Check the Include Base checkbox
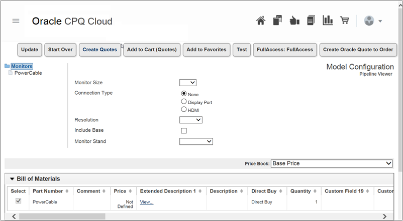Screen dimensions: 403x221 pyautogui.click(x=184, y=131)
